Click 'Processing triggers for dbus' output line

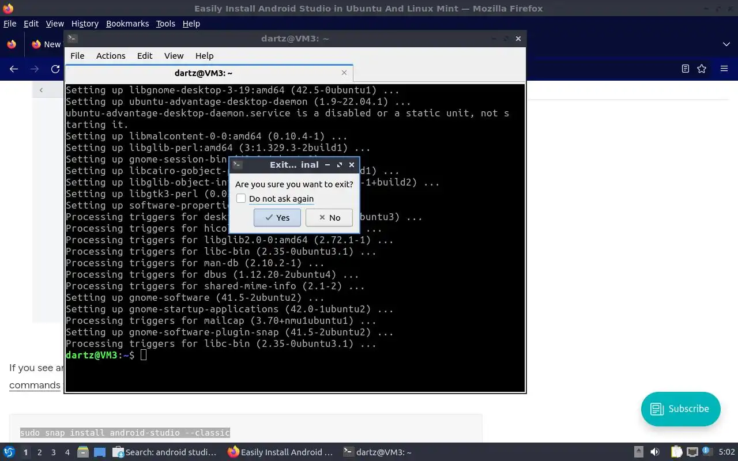[x=212, y=274]
